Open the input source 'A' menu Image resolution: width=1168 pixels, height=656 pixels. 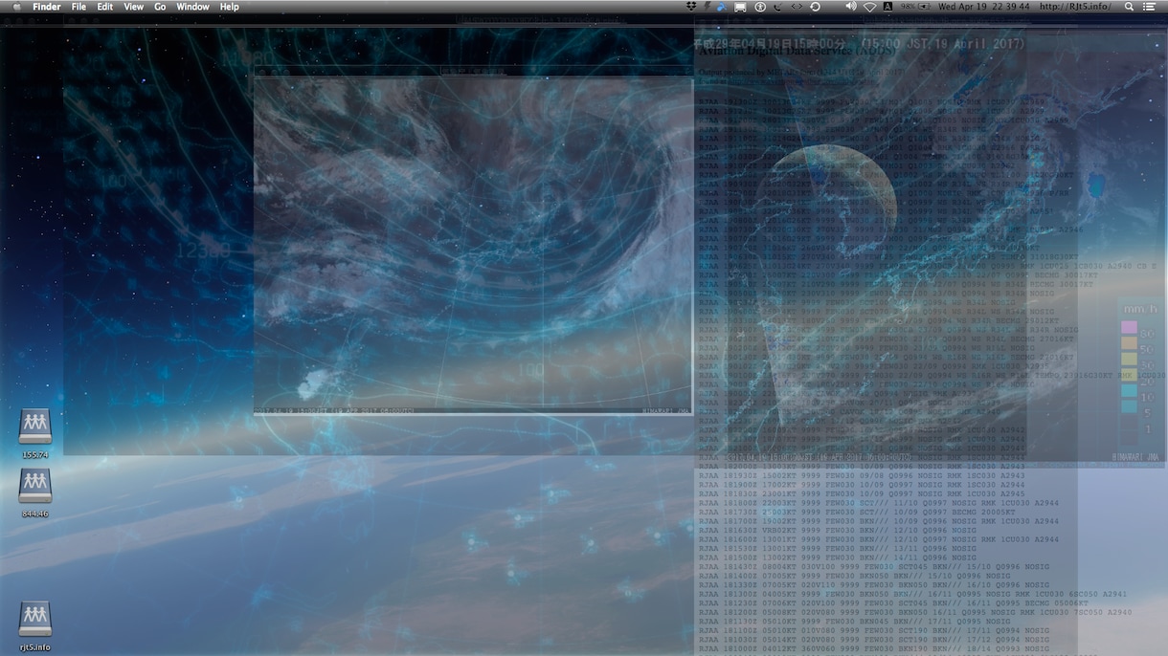pos(887,7)
